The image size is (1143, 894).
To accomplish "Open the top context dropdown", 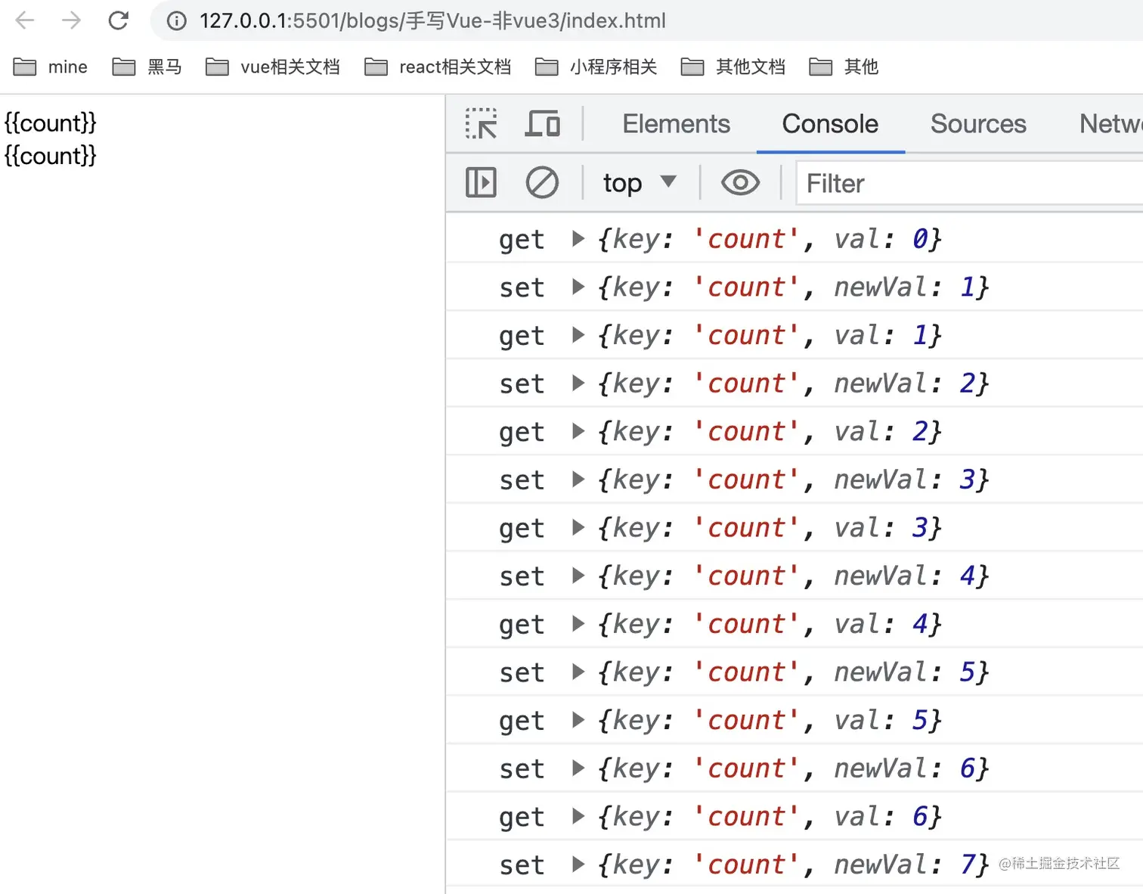I will point(640,183).
